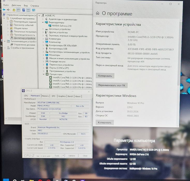Image resolution: width=190 pixels, height=181 pixels.
Task: Collapse Запоминающие устройства tree node
Action: (5, 41)
